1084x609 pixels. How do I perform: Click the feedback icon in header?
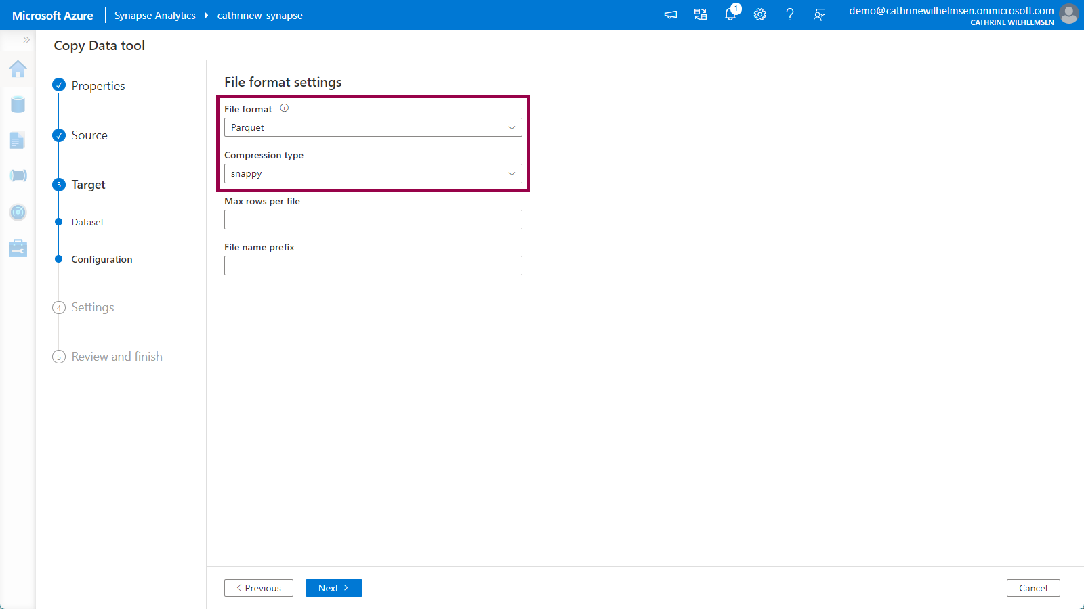819,15
